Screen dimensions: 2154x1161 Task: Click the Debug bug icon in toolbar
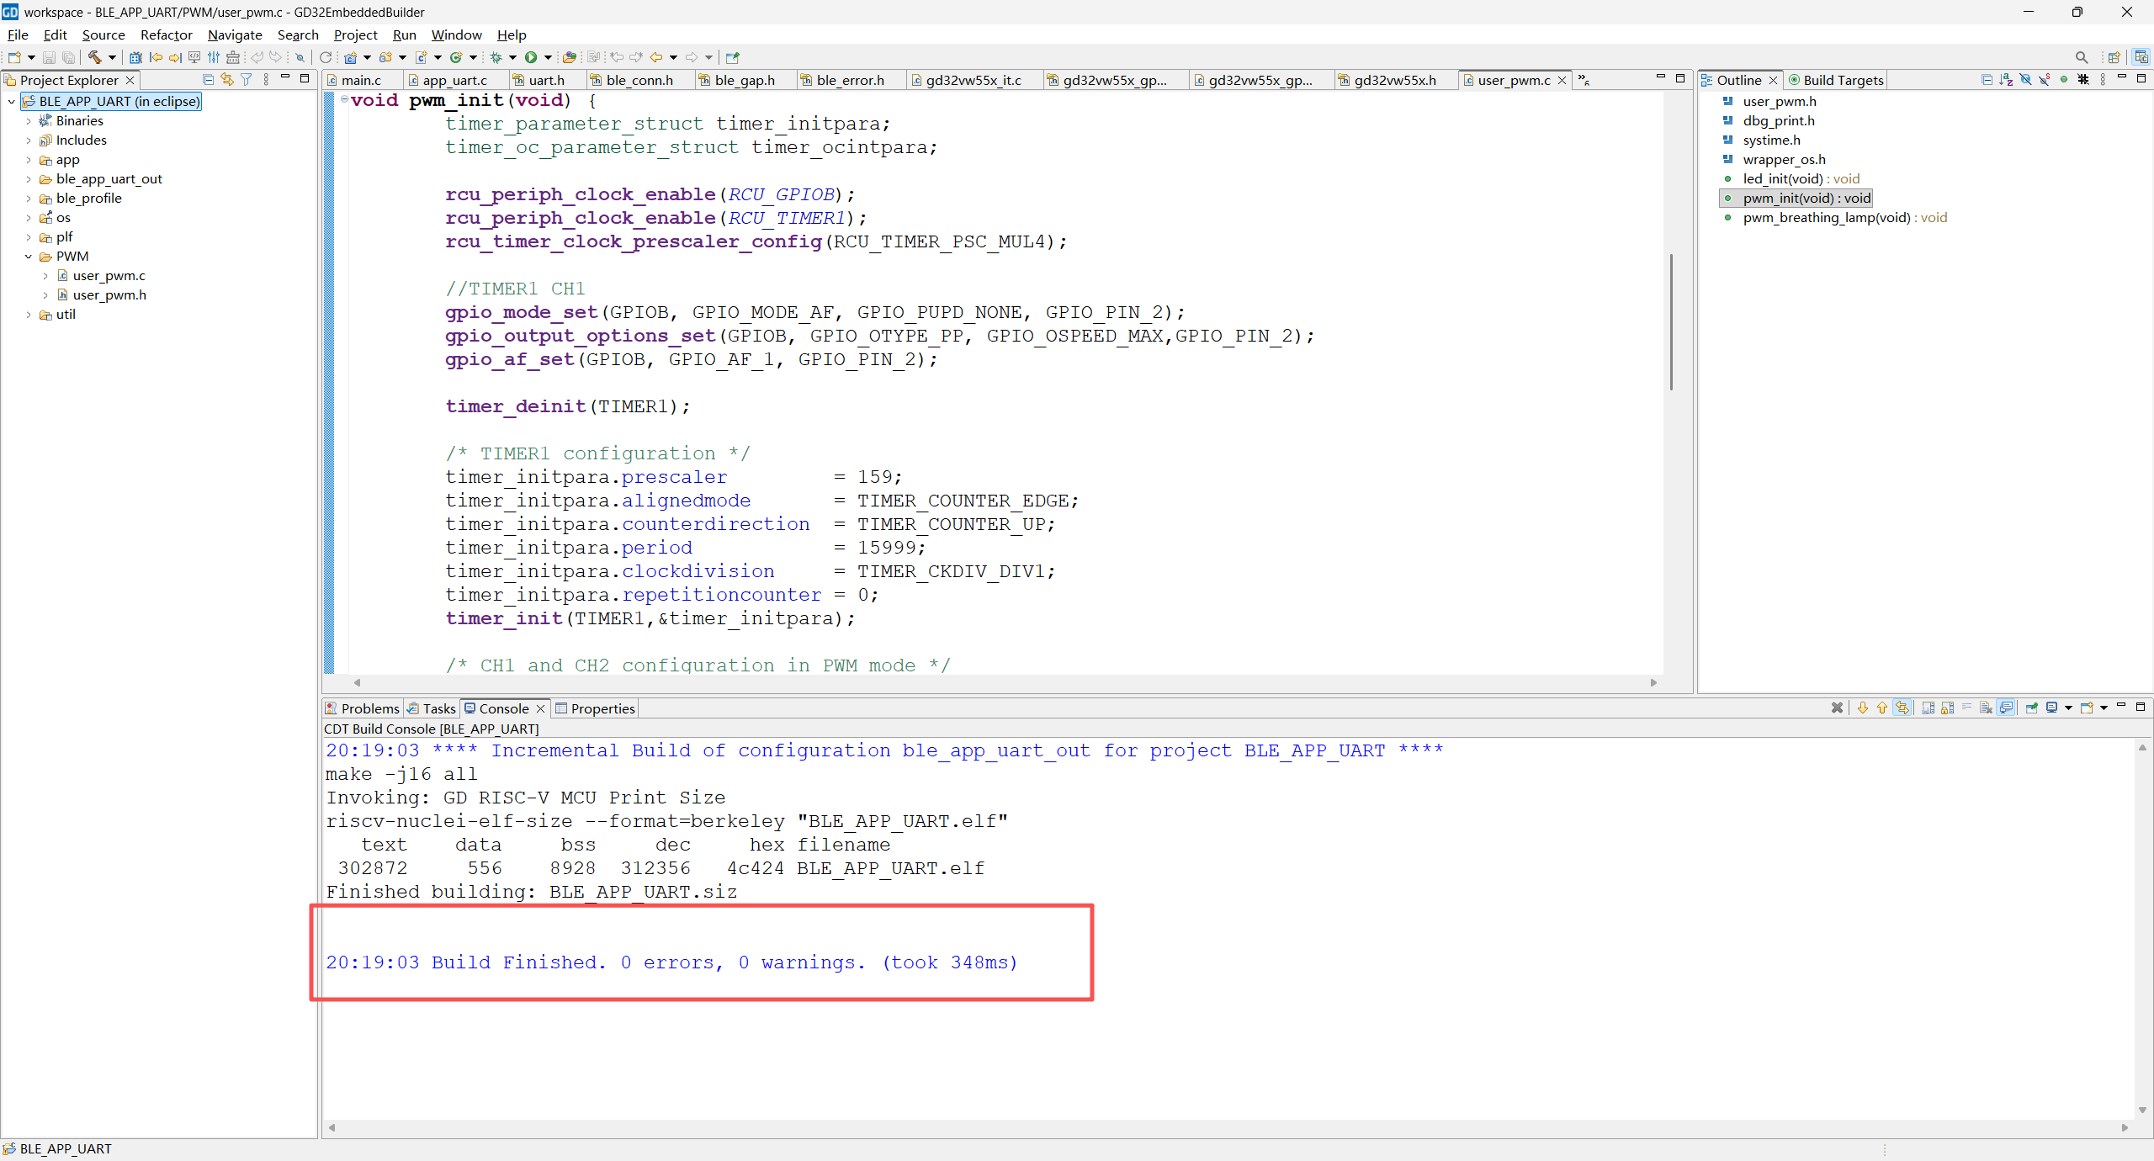(x=496, y=57)
